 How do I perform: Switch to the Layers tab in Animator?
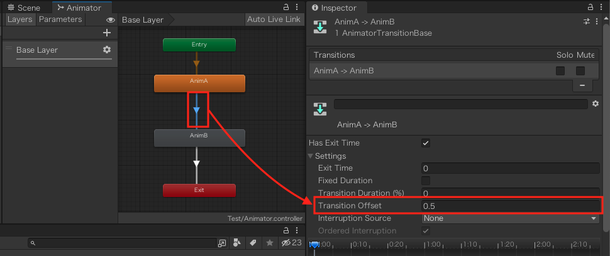pos(19,19)
